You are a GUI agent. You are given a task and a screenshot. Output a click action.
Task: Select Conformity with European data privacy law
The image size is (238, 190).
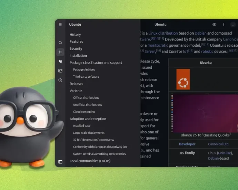(x=100, y=147)
